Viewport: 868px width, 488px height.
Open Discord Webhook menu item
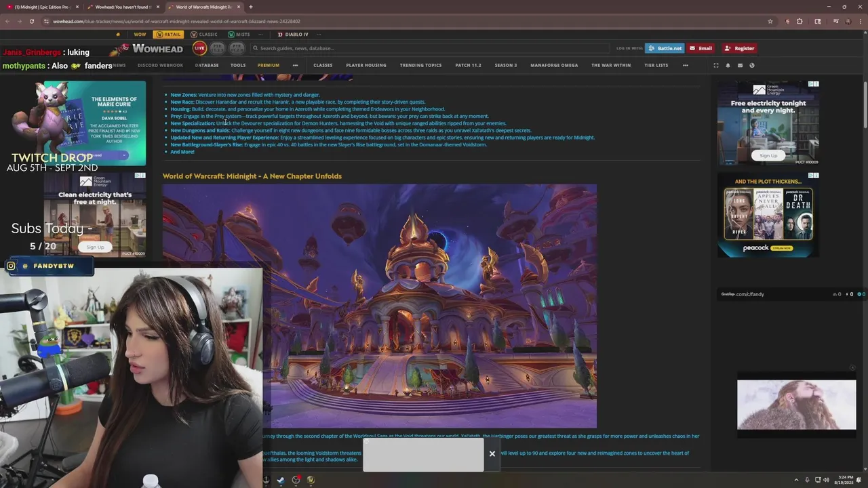160,65
